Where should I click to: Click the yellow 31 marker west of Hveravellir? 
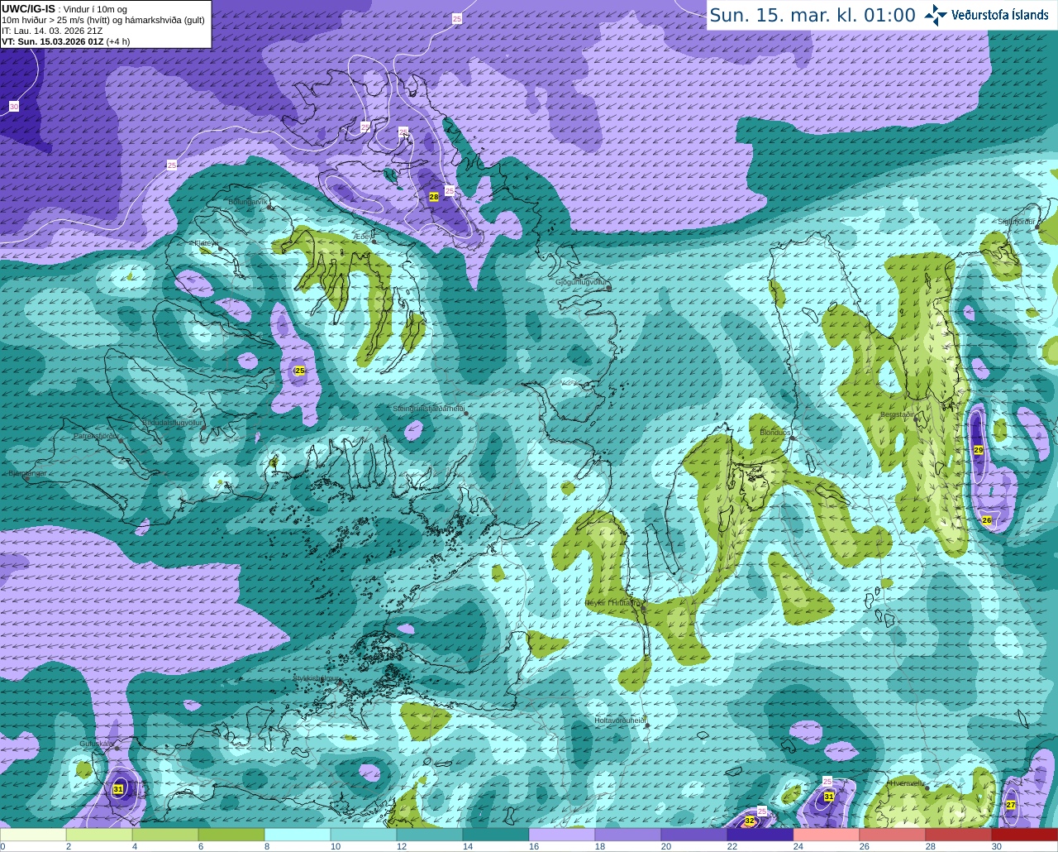tap(829, 797)
